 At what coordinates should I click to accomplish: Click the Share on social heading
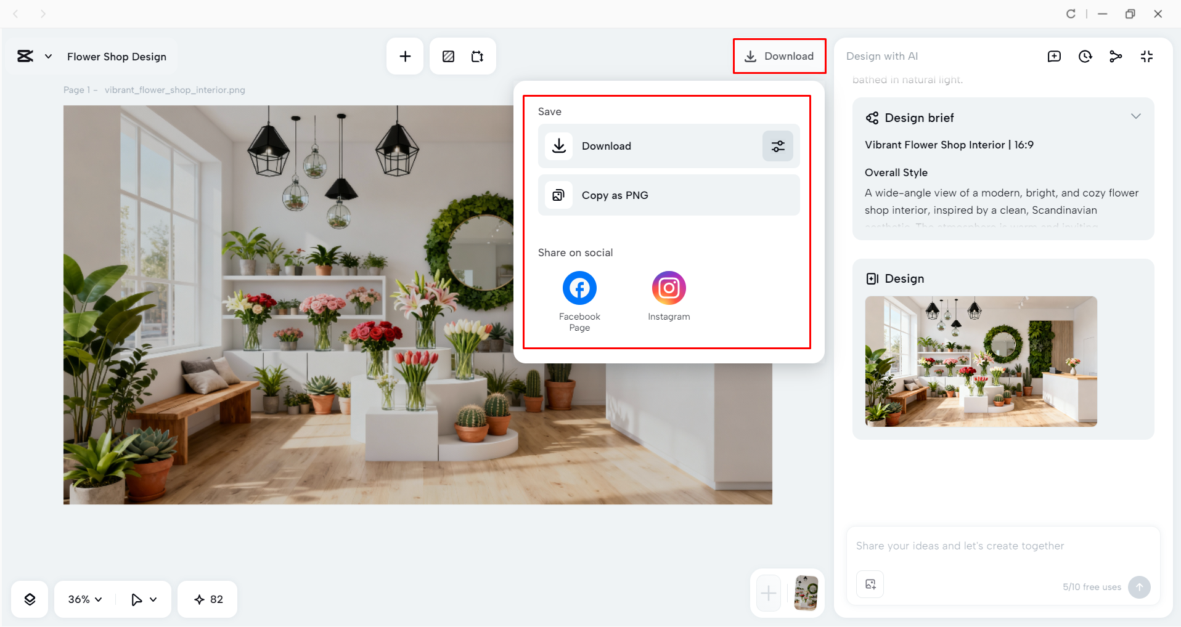coord(575,253)
